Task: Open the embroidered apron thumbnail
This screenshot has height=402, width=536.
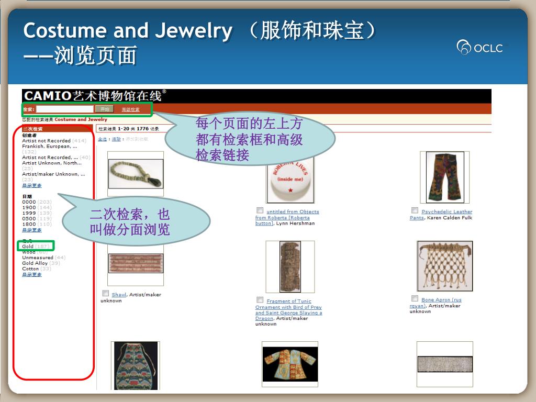Action: click(x=136, y=365)
